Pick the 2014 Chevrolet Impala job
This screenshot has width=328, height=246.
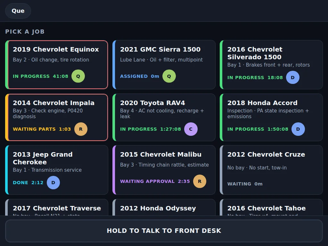coord(57,117)
